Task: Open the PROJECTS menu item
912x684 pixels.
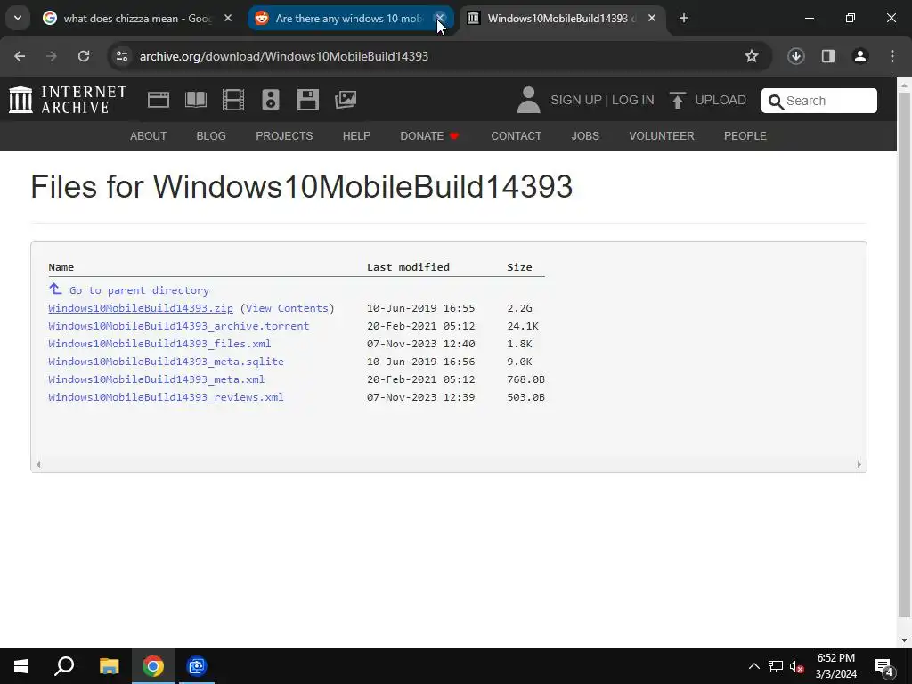Action: tap(284, 136)
